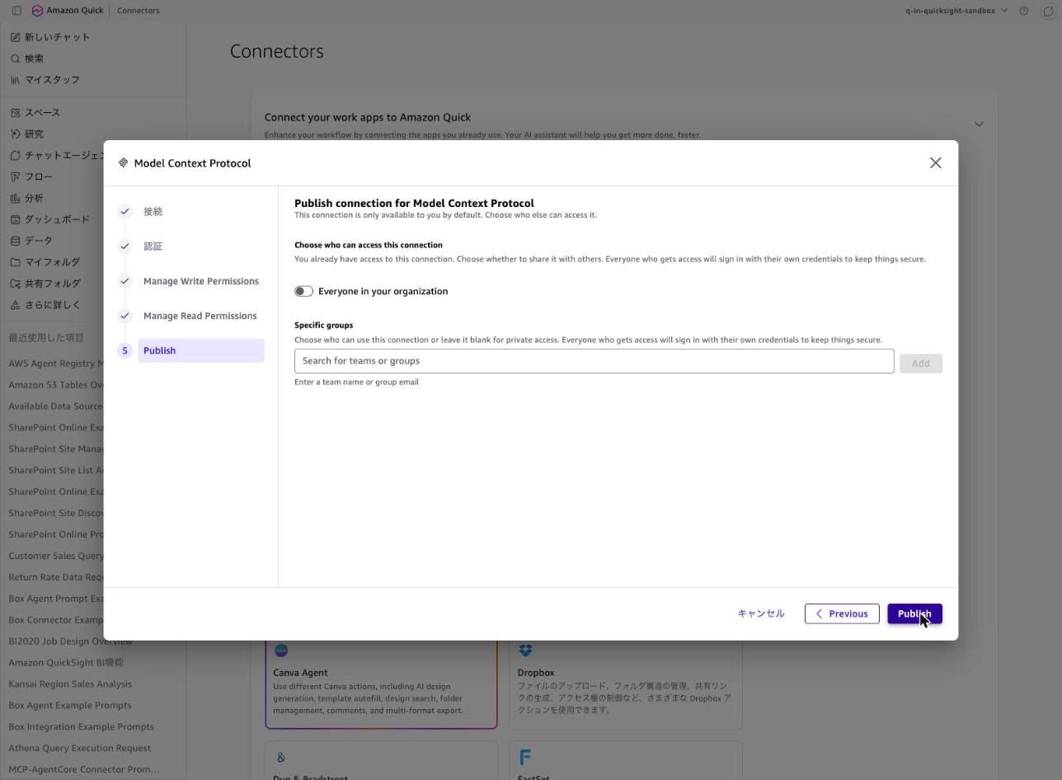The height and width of the screenshot is (780, 1062).
Task: Open the SharePoint Online Pro recent item
Action: coord(56,534)
